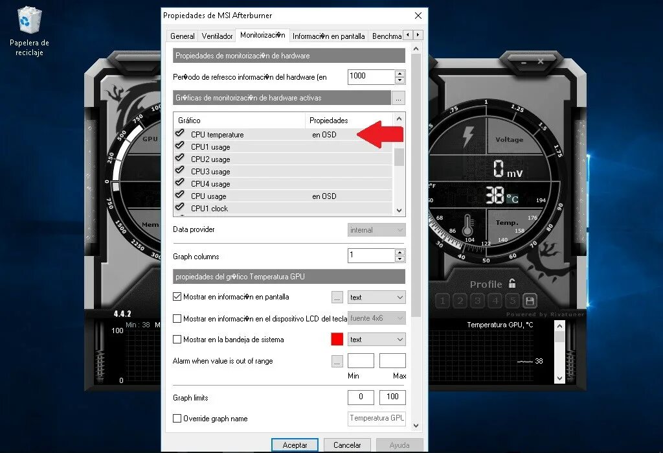Close the Propiedades de MSI Afterburner dialog
This screenshot has height=453, width=663.
[x=418, y=16]
